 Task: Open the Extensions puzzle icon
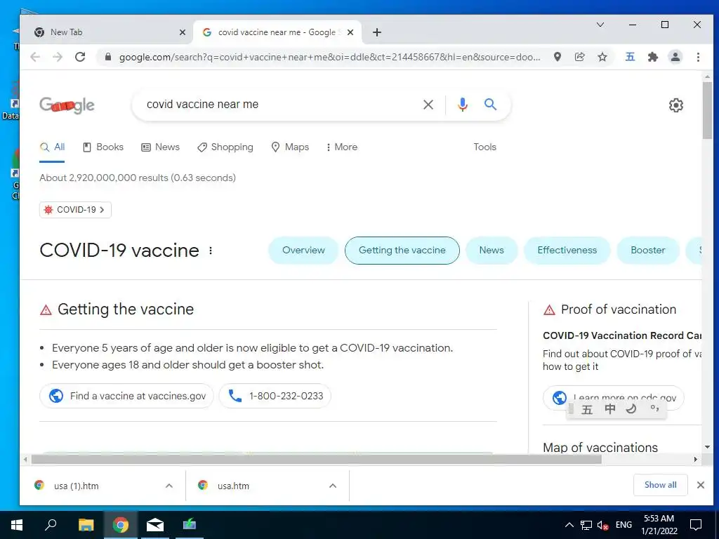point(652,57)
